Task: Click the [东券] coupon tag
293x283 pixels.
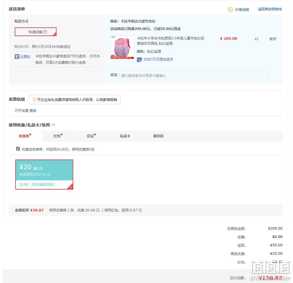Action: point(24,185)
